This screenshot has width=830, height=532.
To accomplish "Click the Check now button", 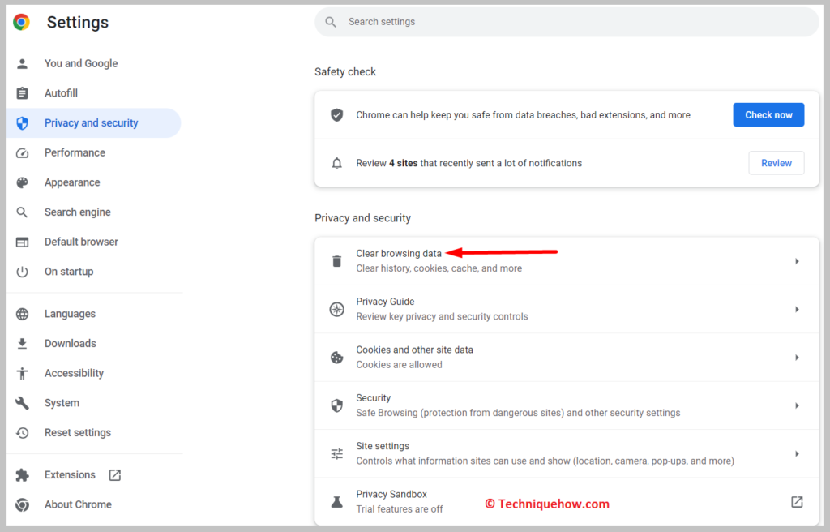I will pos(768,115).
